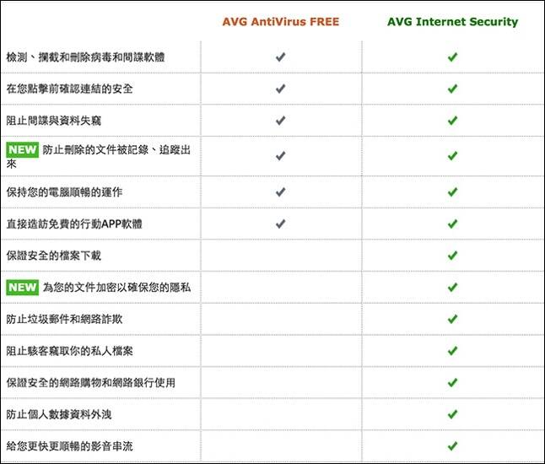Click the 阻止間諜與資料失竊 feature text
This screenshot has height=464, width=545.
[x=54, y=121]
